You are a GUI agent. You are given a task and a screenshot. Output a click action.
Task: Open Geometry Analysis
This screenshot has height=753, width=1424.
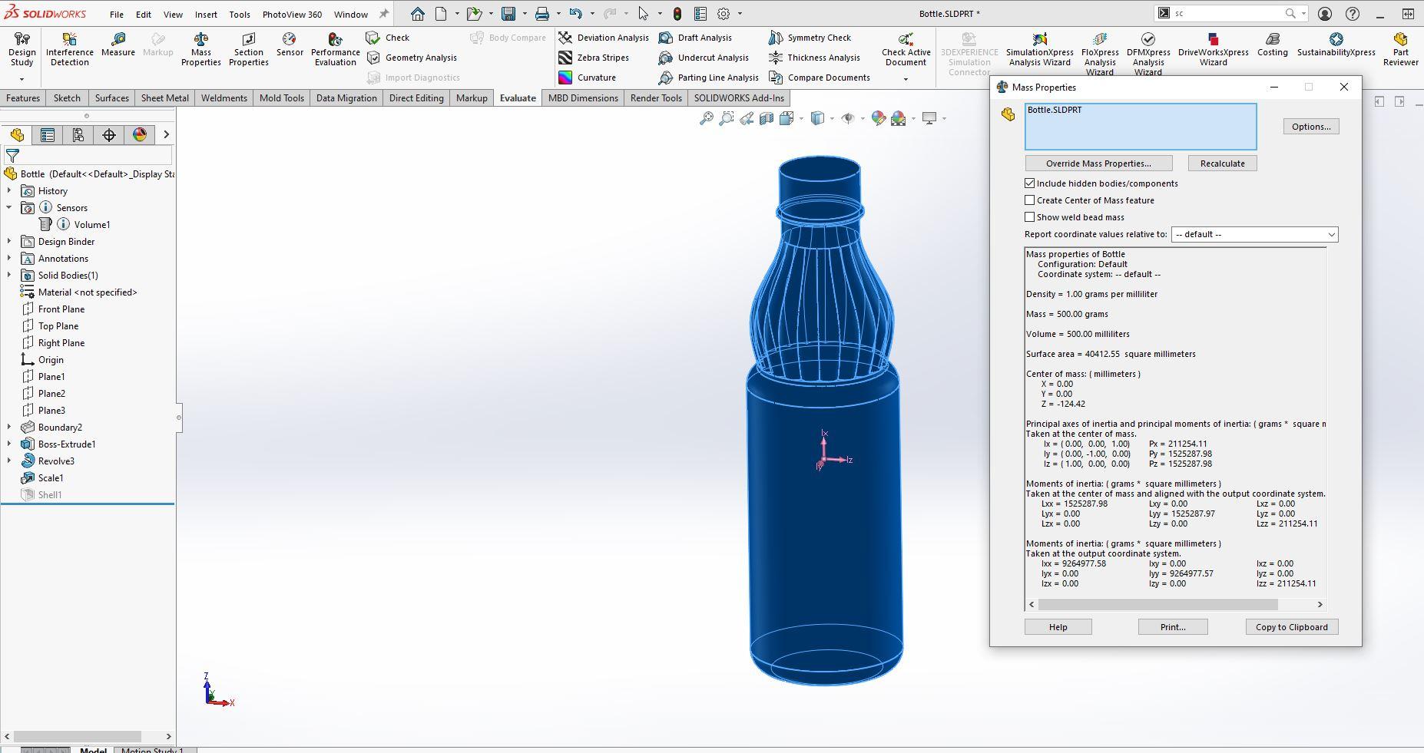pos(412,58)
